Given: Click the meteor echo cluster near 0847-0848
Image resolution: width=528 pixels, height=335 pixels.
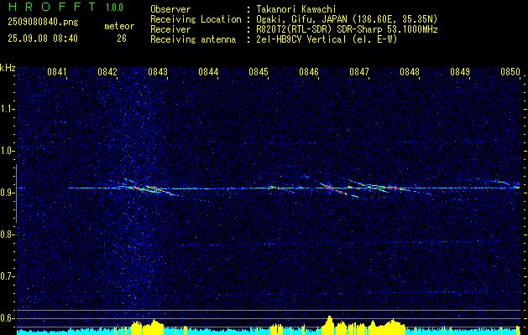Looking at the screenshot, I should pyautogui.click(x=382, y=187).
